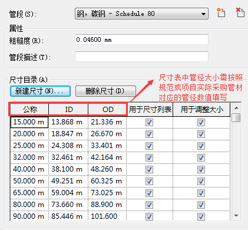Click the delete pipe segment icon
The width and height of the screenshot is (248, 230).
pyautogui.click(x=240, y=12)
